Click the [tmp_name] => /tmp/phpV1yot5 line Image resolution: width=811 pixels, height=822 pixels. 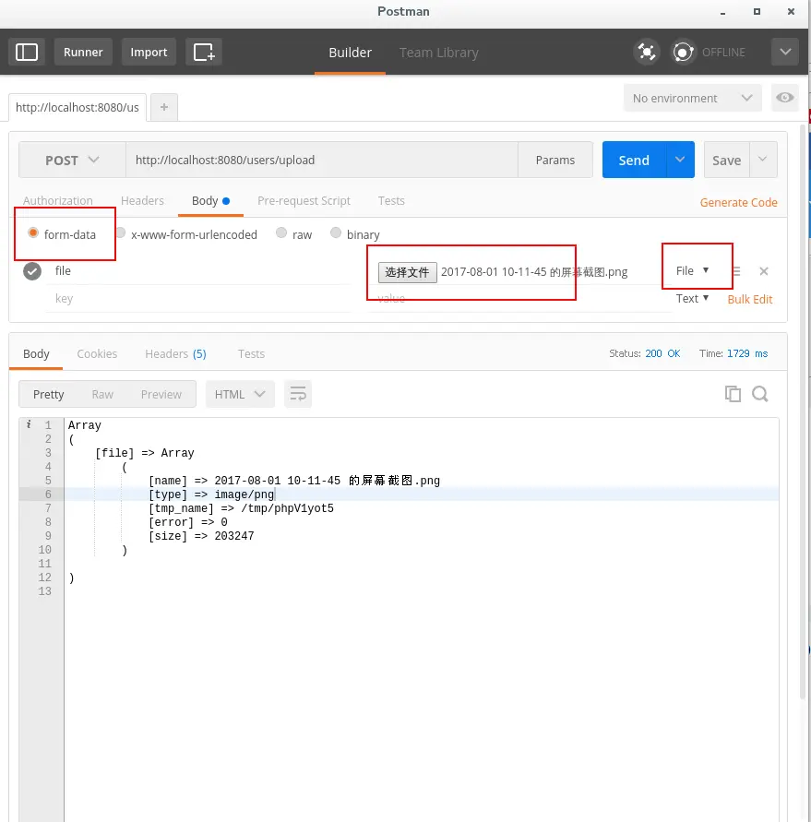point(241,508)
